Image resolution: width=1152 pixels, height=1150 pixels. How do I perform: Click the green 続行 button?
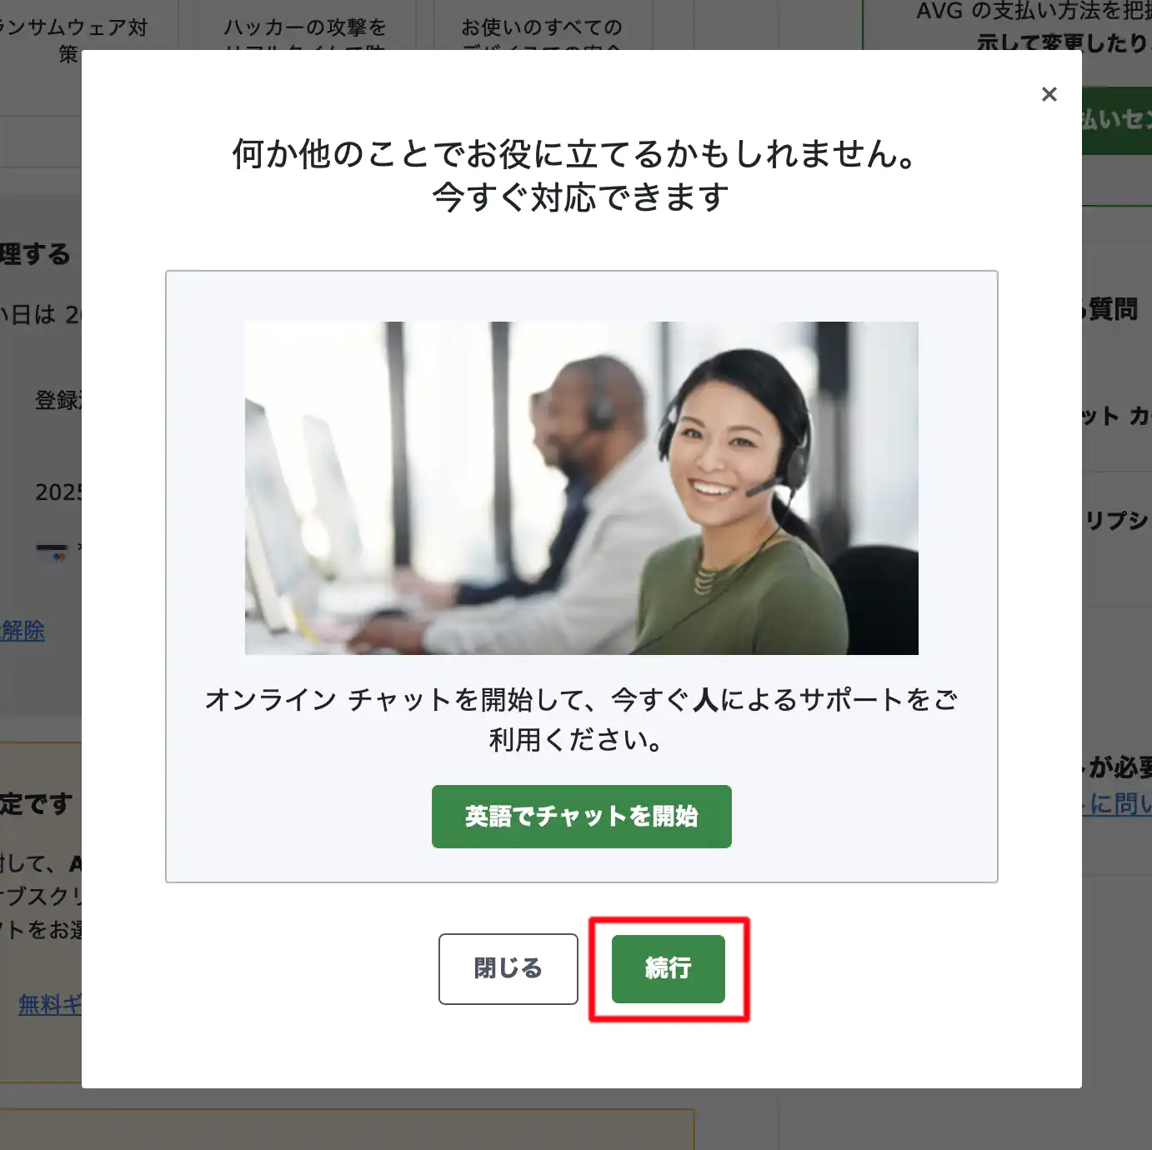[668, 968]
